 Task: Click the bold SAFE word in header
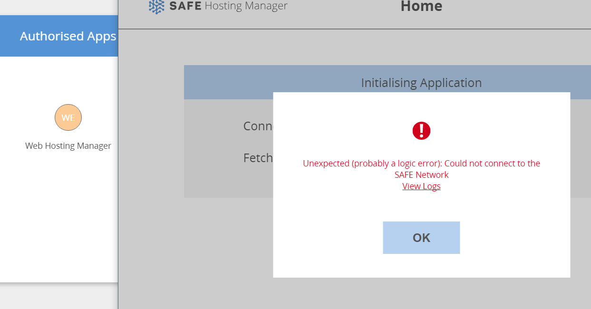tap(185, 6)
